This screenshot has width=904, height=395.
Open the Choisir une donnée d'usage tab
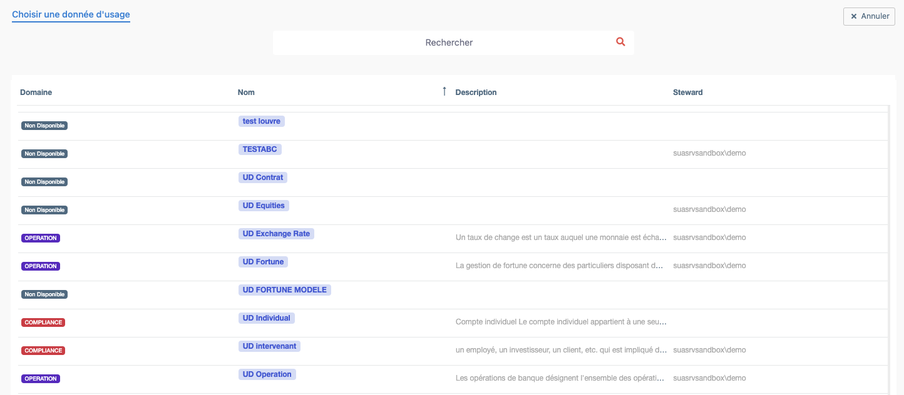pos(71,14)
